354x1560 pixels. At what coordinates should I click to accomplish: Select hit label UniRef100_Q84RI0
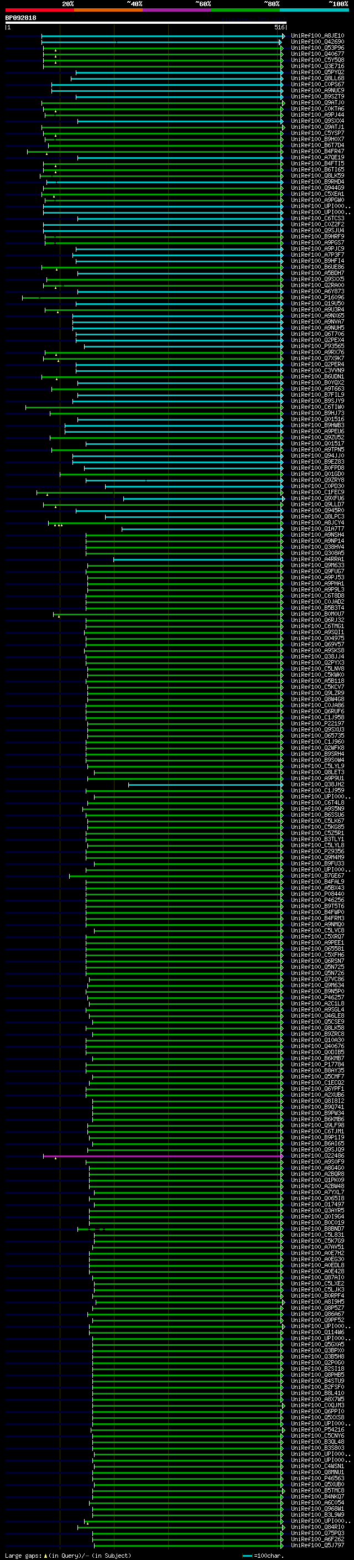point(317,1527)
